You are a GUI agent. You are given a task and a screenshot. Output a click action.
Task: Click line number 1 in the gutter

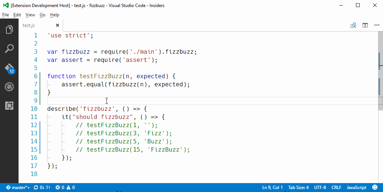(x=36, y=35)
